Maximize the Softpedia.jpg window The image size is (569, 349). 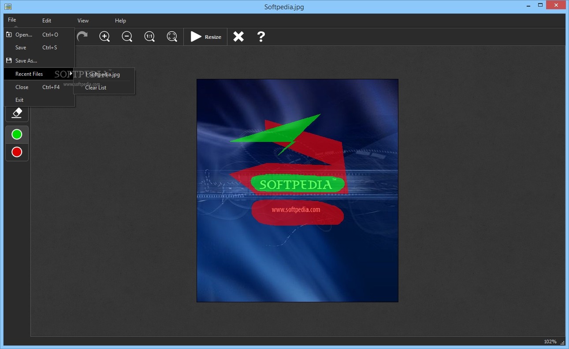click(x=540, y=5)
